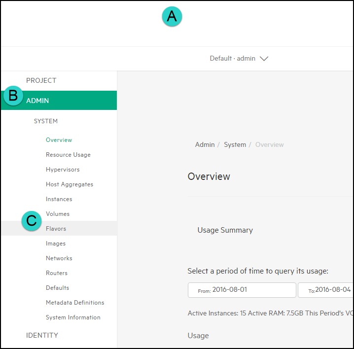Click the Admin breadcrumb link
The width and height of the screenshot is (354, 349).
[x=205, y=144]
